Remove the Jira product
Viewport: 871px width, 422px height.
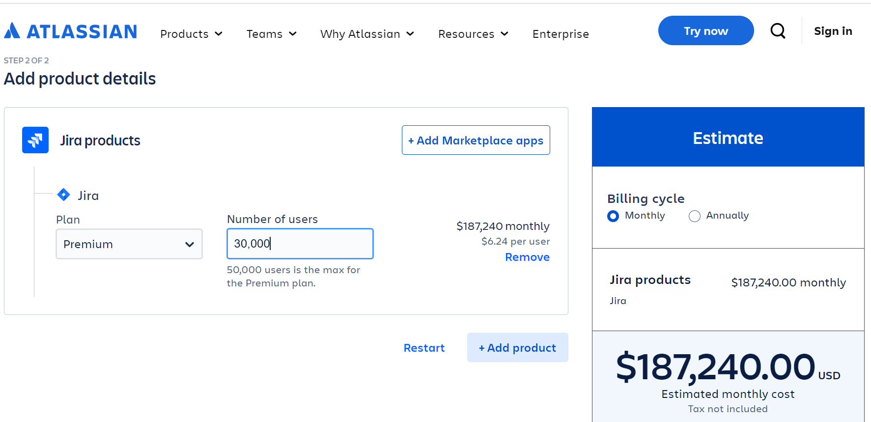click(527, 257)
